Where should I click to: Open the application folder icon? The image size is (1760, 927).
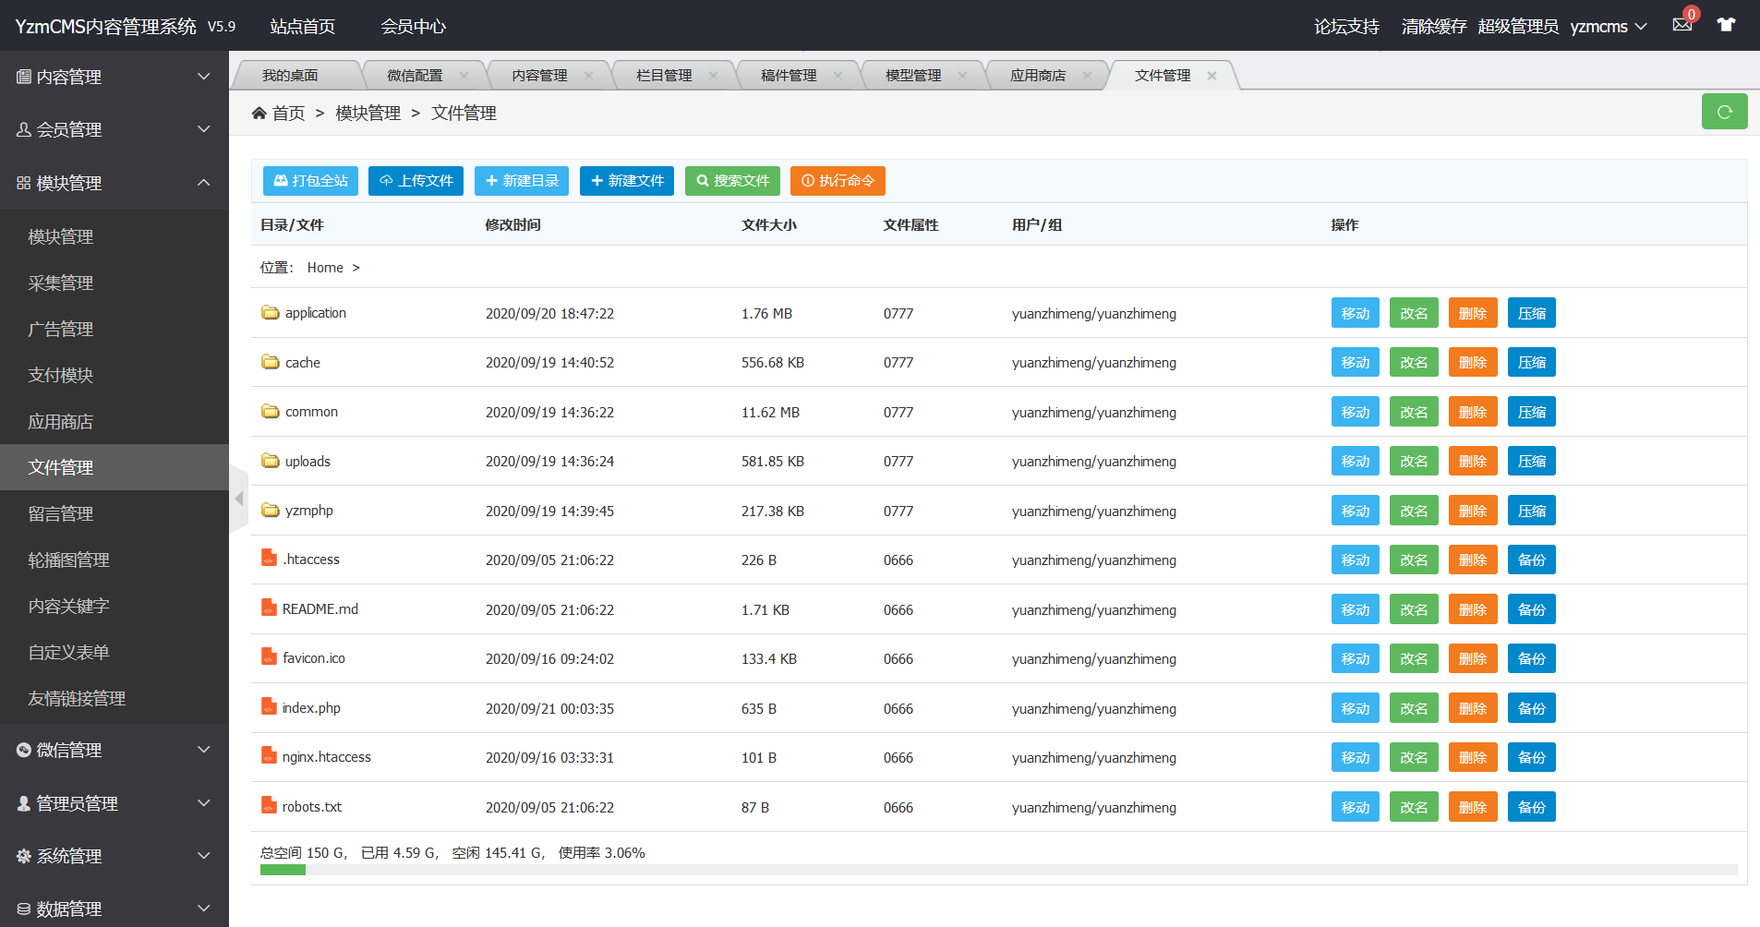pos(270,313)
